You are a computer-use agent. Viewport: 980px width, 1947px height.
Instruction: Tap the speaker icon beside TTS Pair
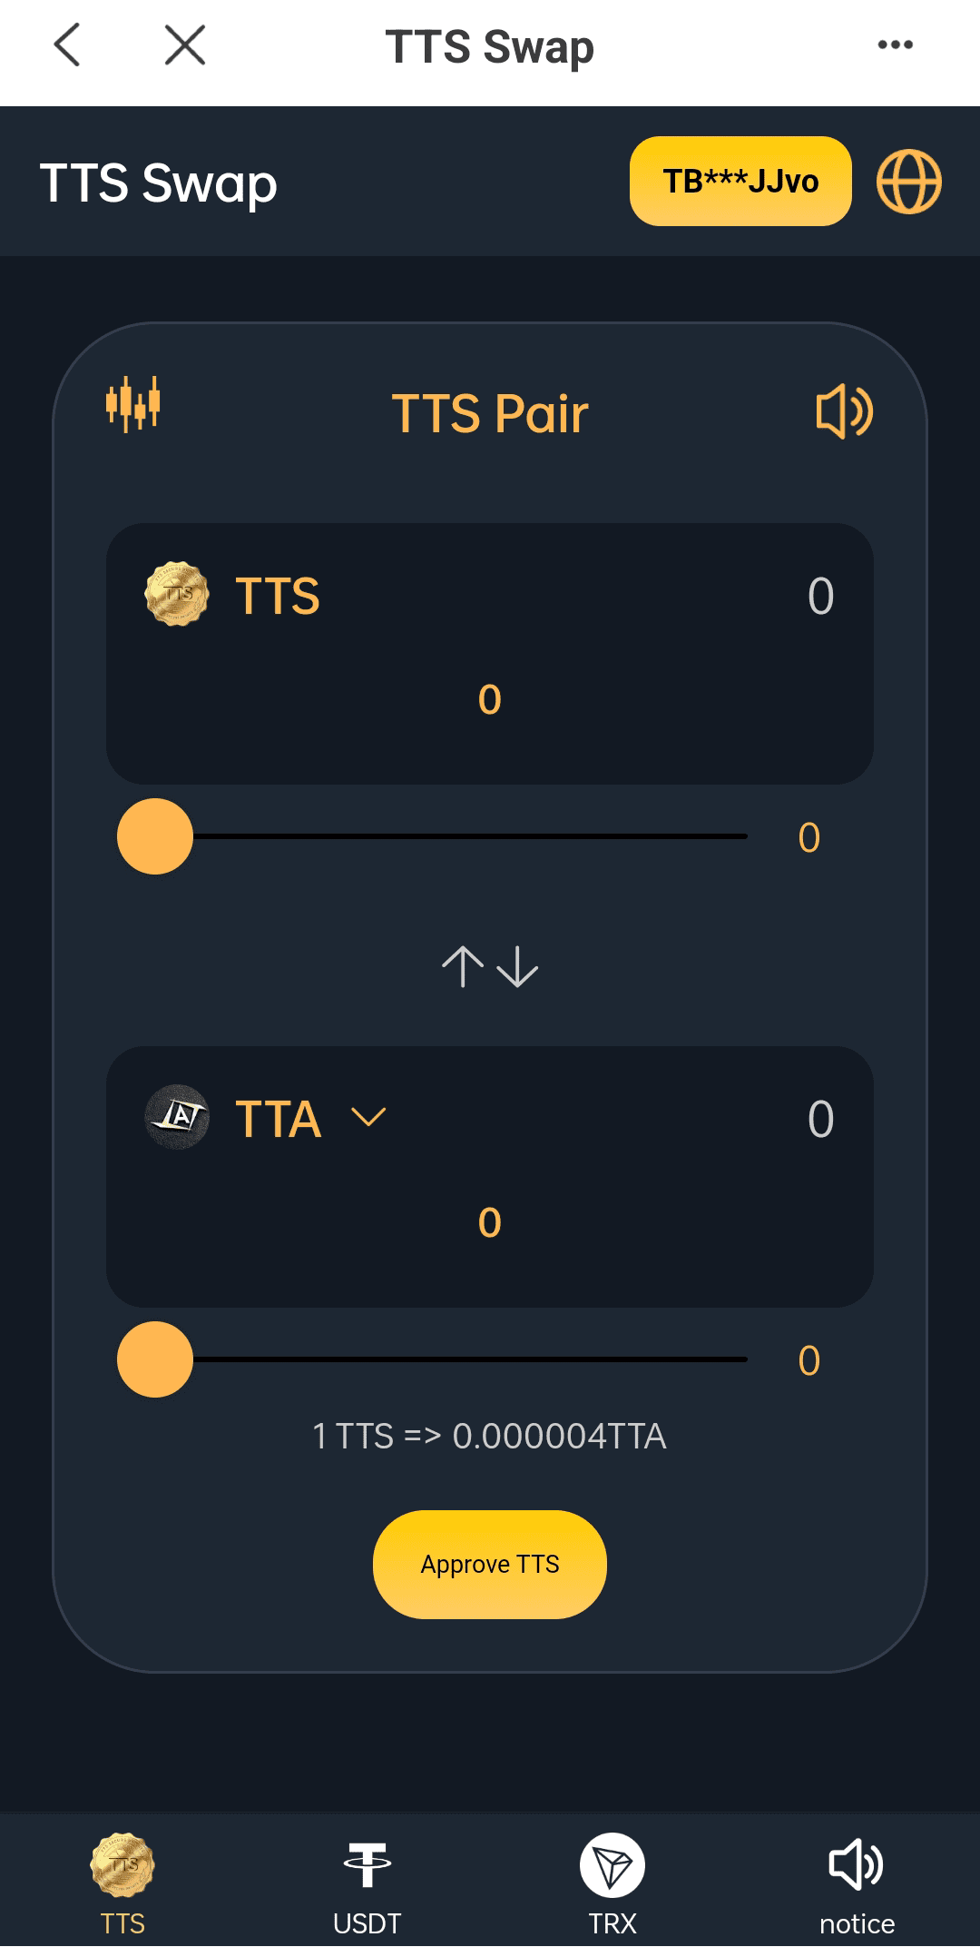click(x=844, y=411)
